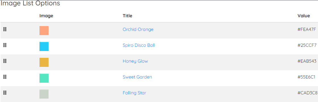Open the Spiro Disco Ball title link

coord(139,45)
